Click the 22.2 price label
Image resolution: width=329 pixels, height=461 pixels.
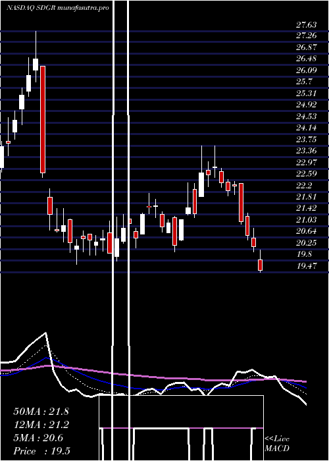tap(304, 185)
